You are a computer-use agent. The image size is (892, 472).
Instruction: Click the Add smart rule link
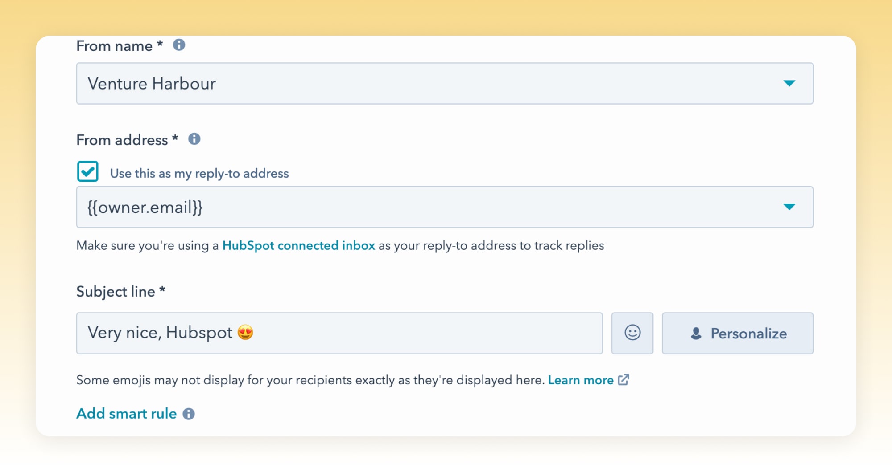pos(127,413)
